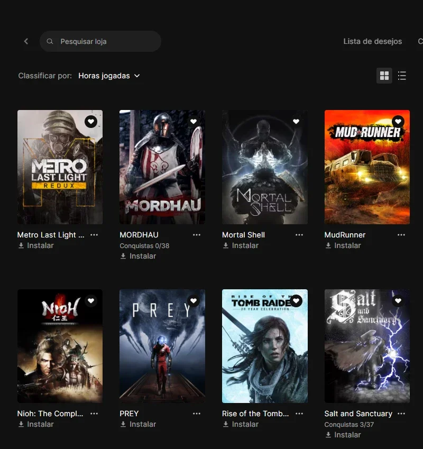Switch to list view layout
423x449 pixels.
tap(402, 76)
